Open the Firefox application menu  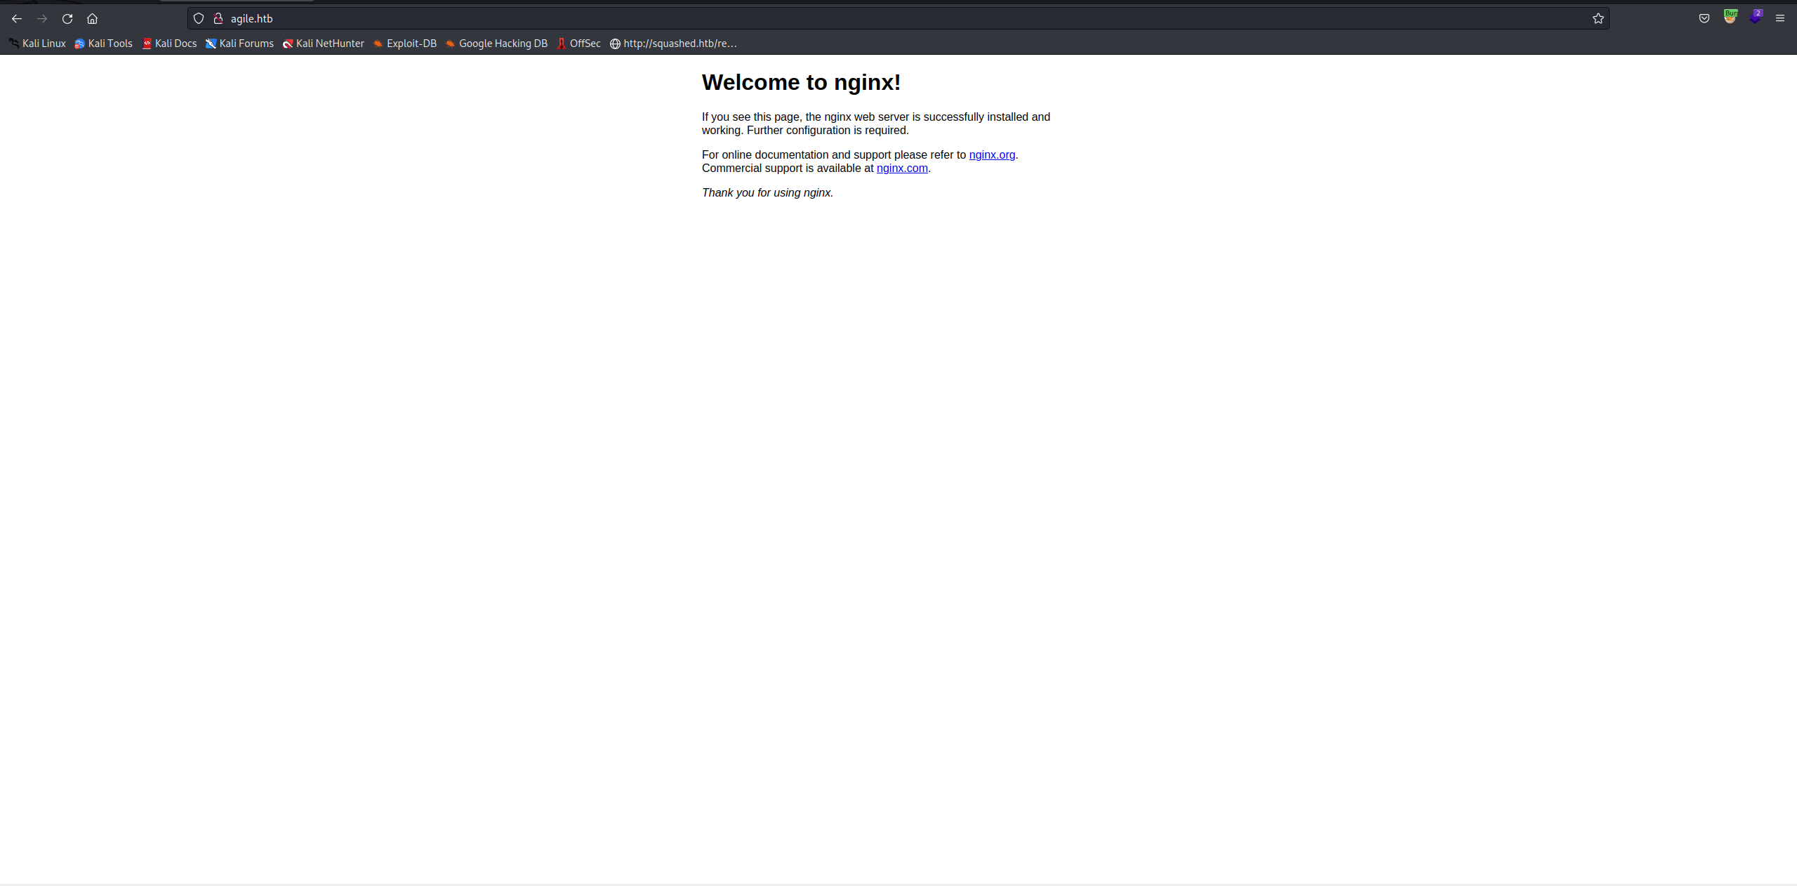(1780, 18)
